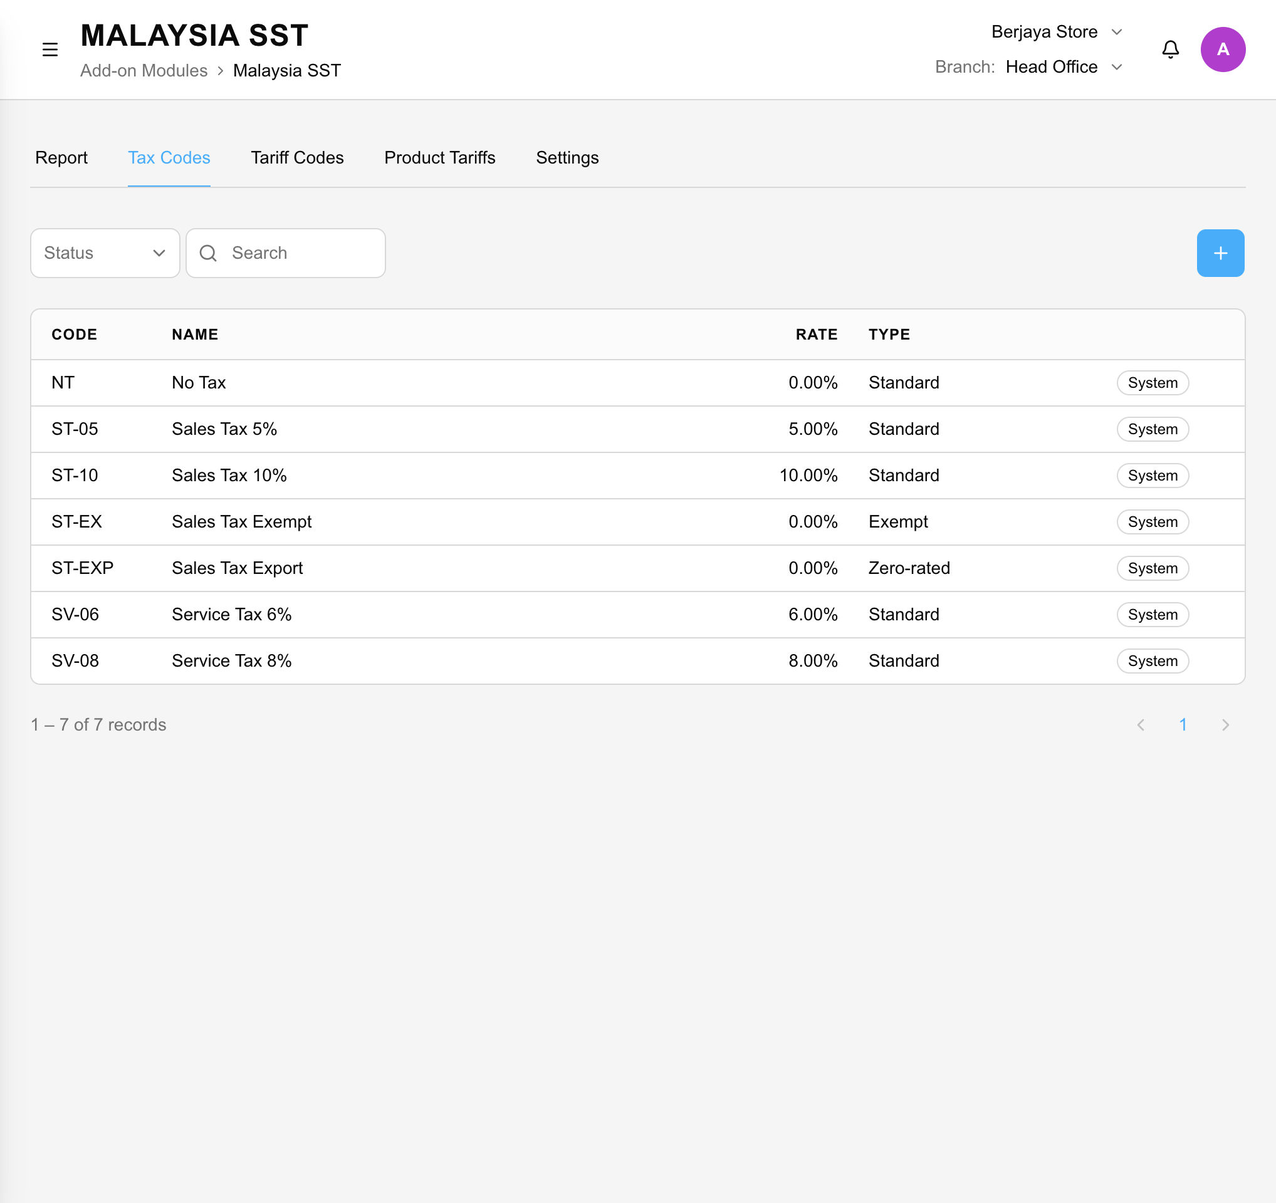Expand the Head Office branch selector
The height and width of the screenshot is (1203, 1276).
(x=1064, y=66)
